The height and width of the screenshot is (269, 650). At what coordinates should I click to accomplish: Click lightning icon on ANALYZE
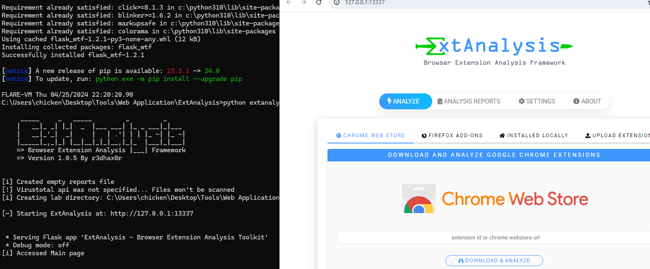[x=390, y=101]
